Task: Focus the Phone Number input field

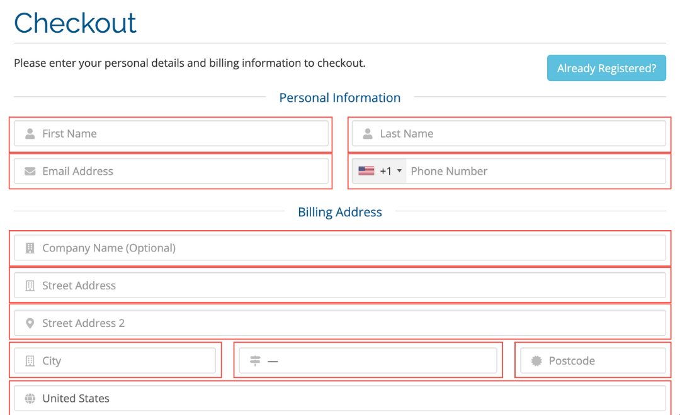Action: pos(536,171)
